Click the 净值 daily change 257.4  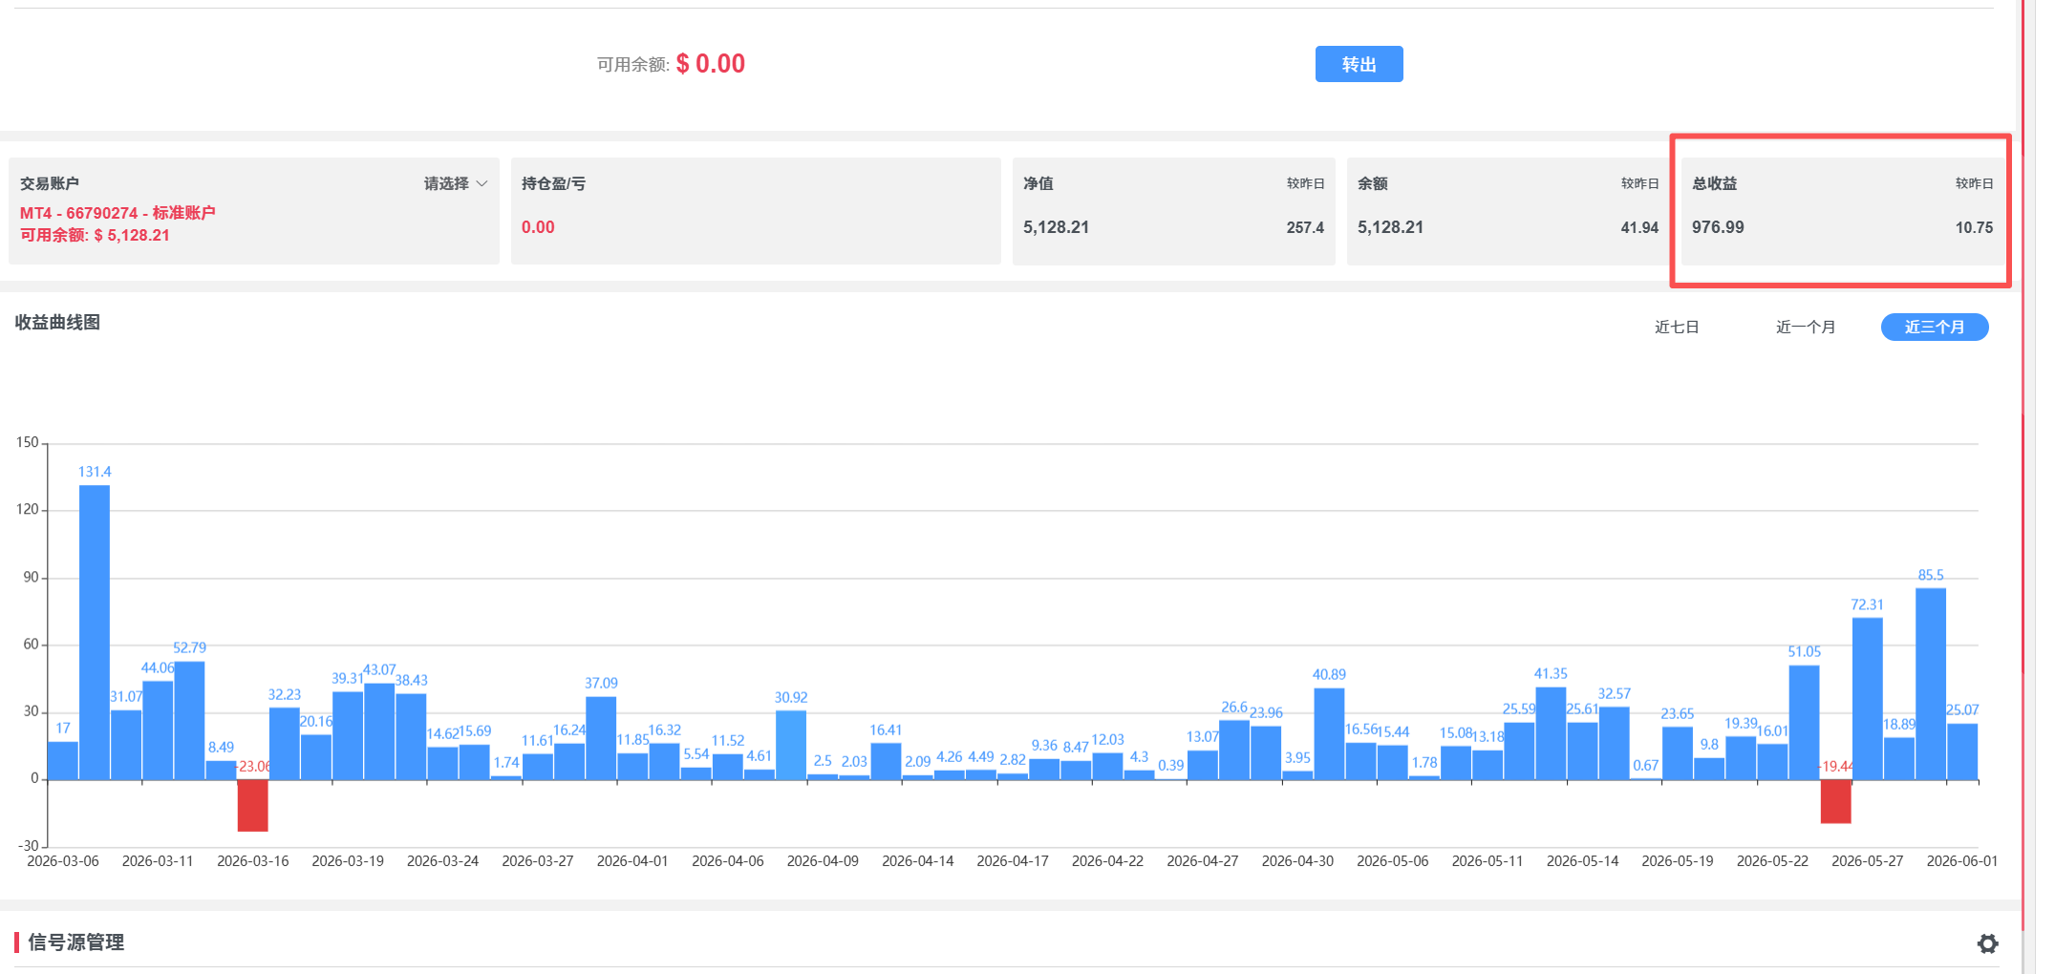coord(1305,227)
